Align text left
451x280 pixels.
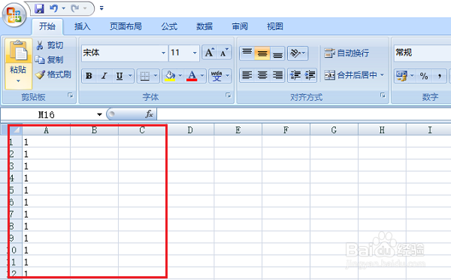[x=247, y=75]
